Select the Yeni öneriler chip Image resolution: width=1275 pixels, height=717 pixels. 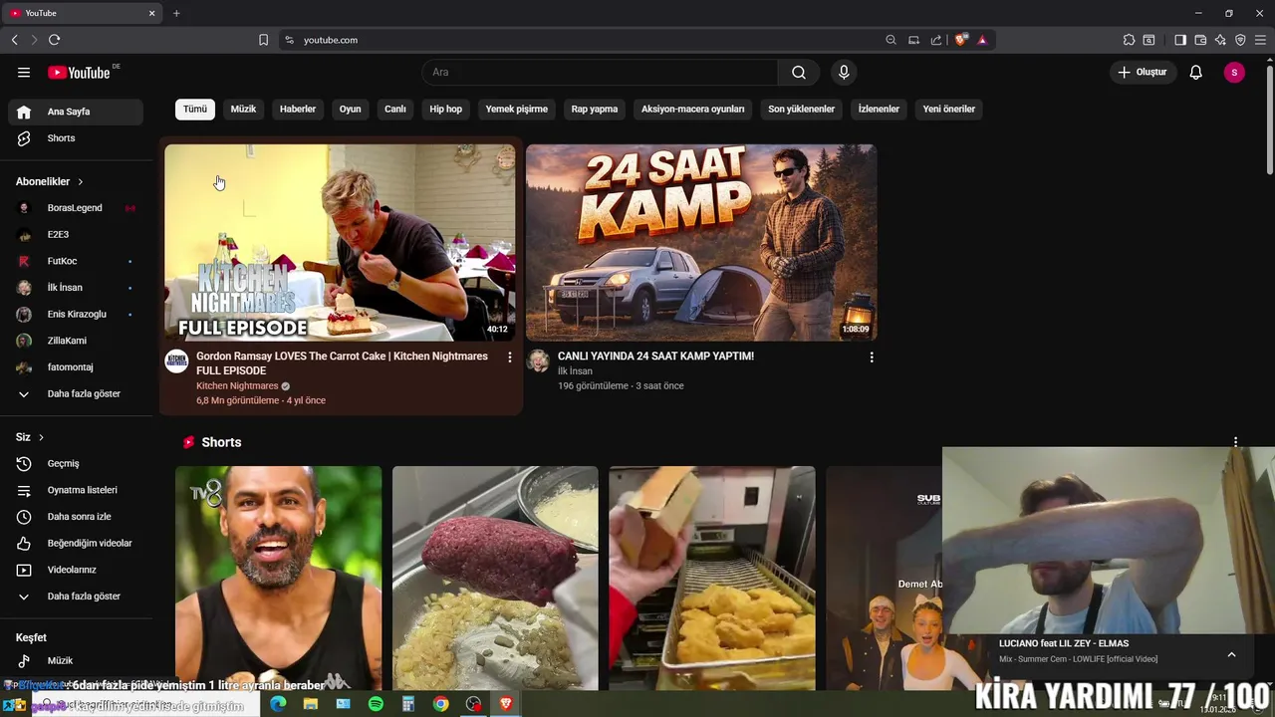949,109
